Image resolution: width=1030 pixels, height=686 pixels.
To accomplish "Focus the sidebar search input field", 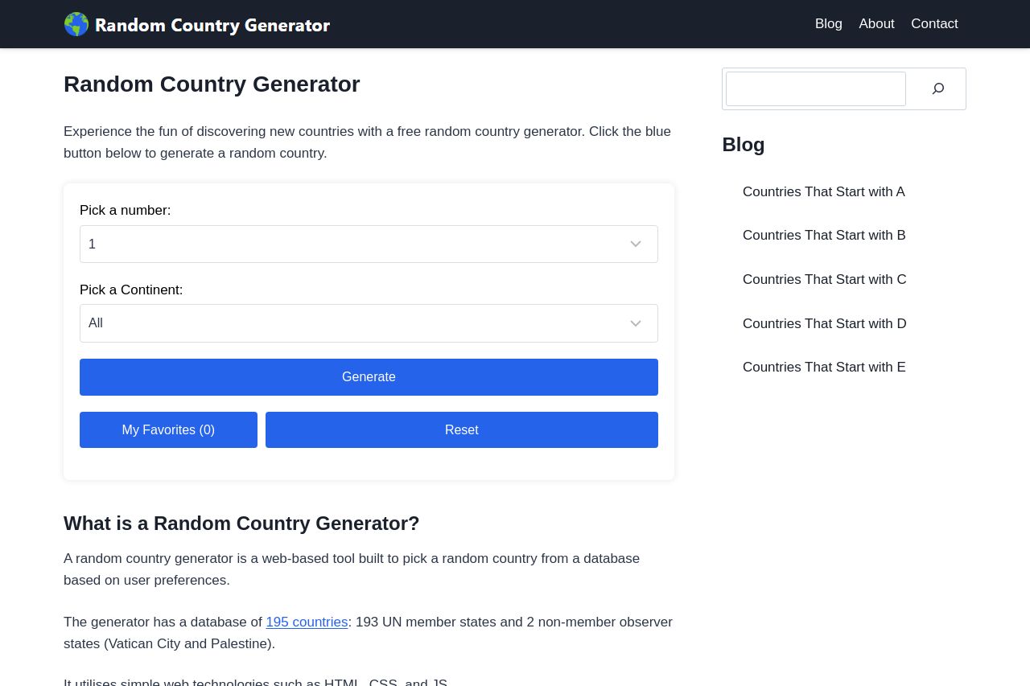I will pos(815,88).
